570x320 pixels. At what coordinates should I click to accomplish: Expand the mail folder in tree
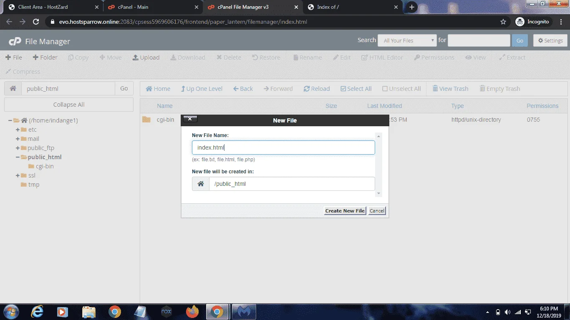tap(18, 139)
